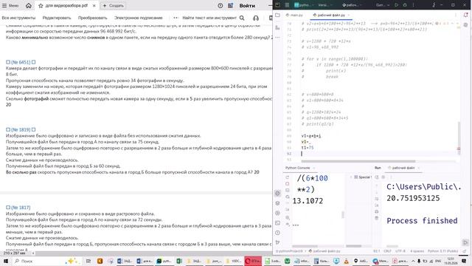Image resolution: width=472 pixels, height=266 pixels.
Task: Open the Services tool window icon
Action: 277,213
